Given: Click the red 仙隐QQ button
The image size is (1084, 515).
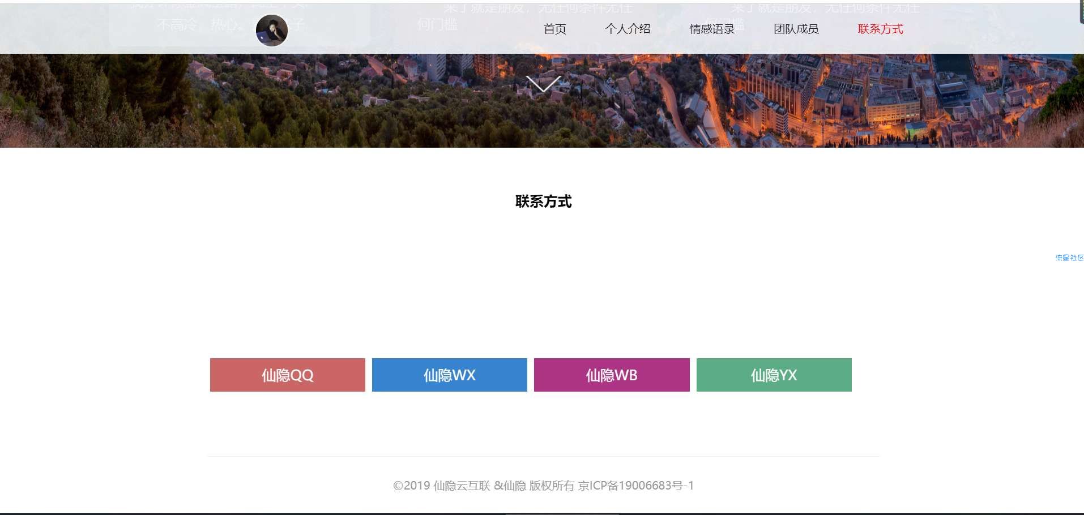Looking at the screenshot, I should [288, 375].
